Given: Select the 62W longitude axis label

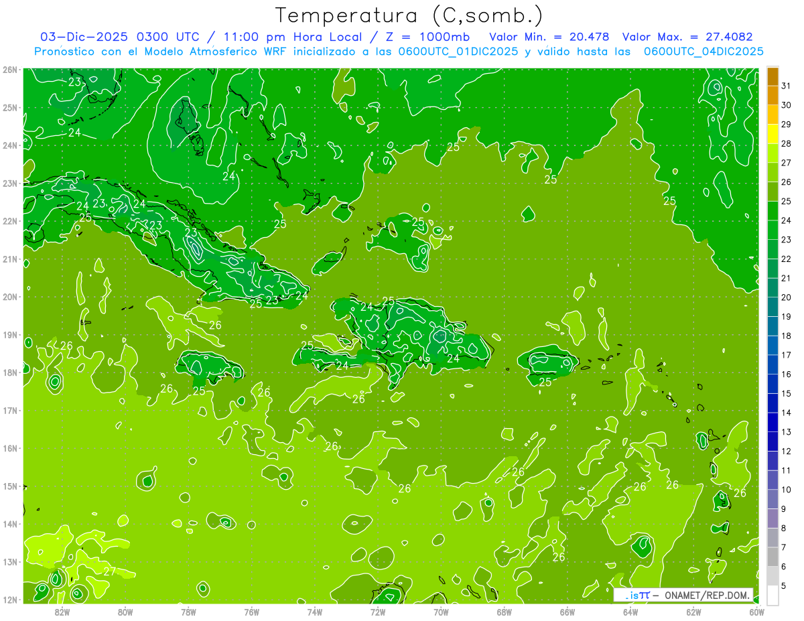Looking at the screenshot, I should coord(693,612).
